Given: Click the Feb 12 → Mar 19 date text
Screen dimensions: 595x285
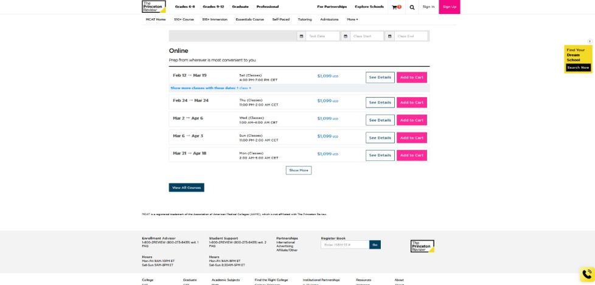Looking at the screenshot, I should pos(190,75).
